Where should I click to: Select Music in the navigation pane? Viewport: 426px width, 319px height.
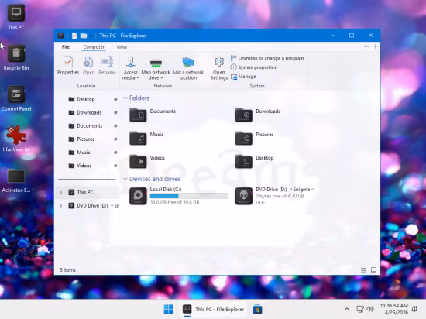coord(79,153)
